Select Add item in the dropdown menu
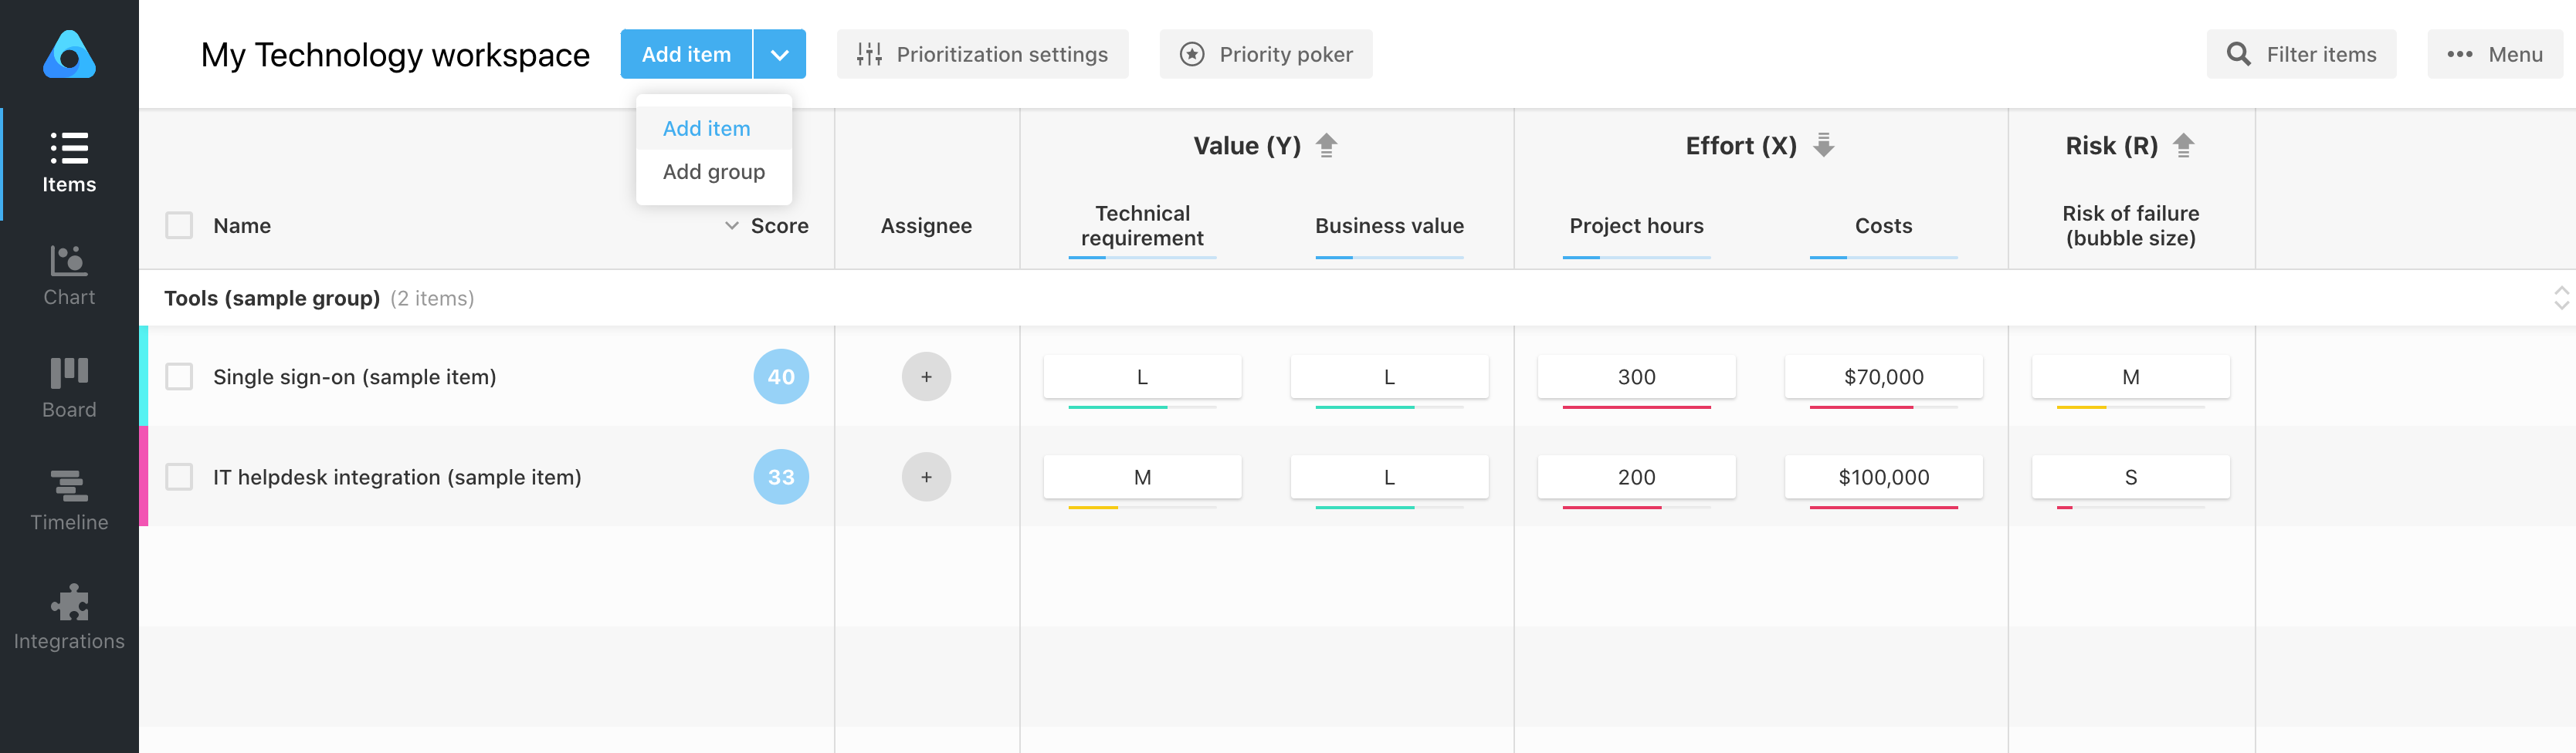The height and width of the screenshot is (753, 2576). pos(706,128)
